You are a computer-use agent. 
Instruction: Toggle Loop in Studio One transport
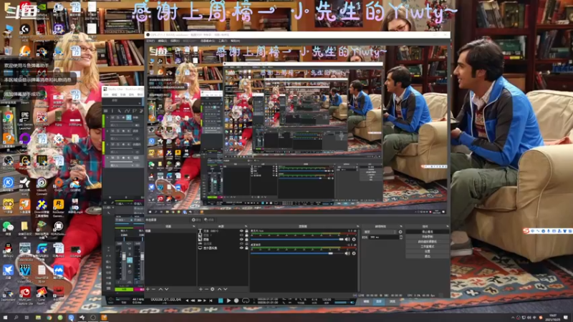coord(246,301)
